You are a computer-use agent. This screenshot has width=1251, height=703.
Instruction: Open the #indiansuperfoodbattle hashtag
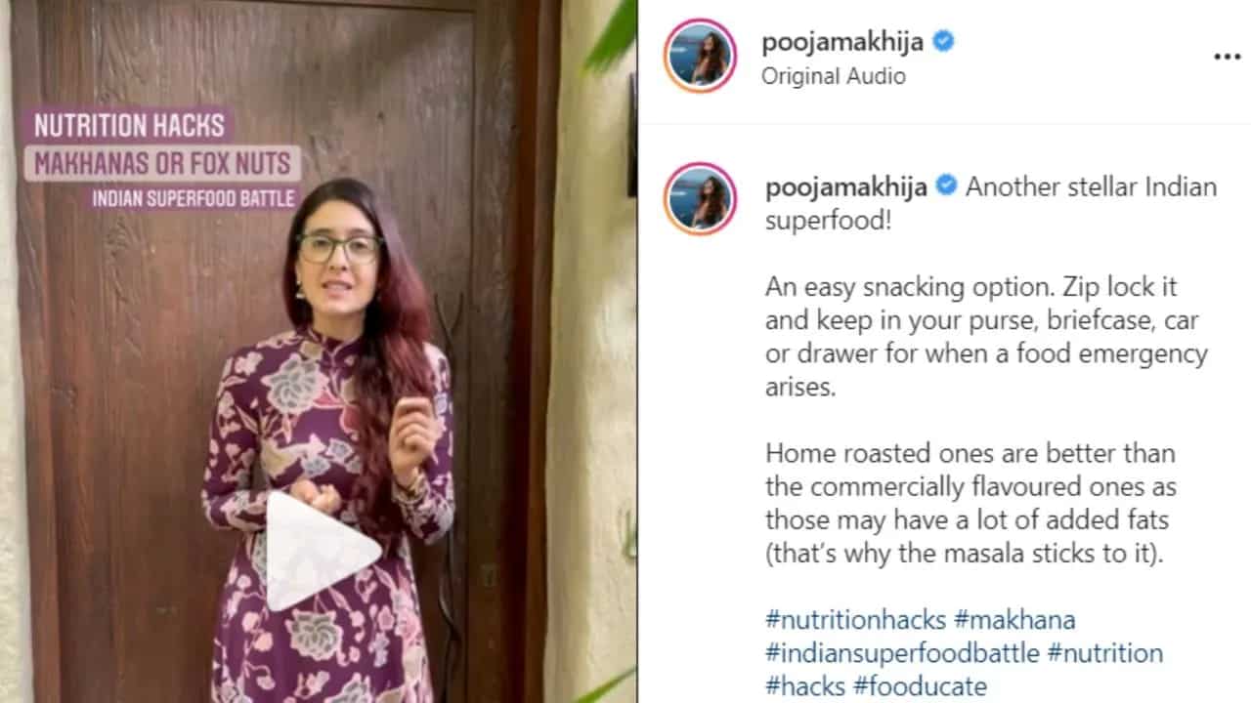tap(902, 652)
